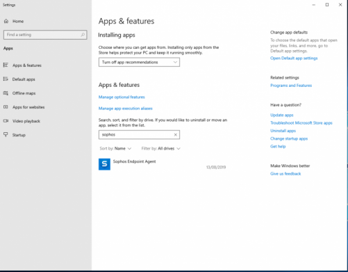The image size is (348, 272).
Task: Click the Get help link
Action: pos(278,146)
